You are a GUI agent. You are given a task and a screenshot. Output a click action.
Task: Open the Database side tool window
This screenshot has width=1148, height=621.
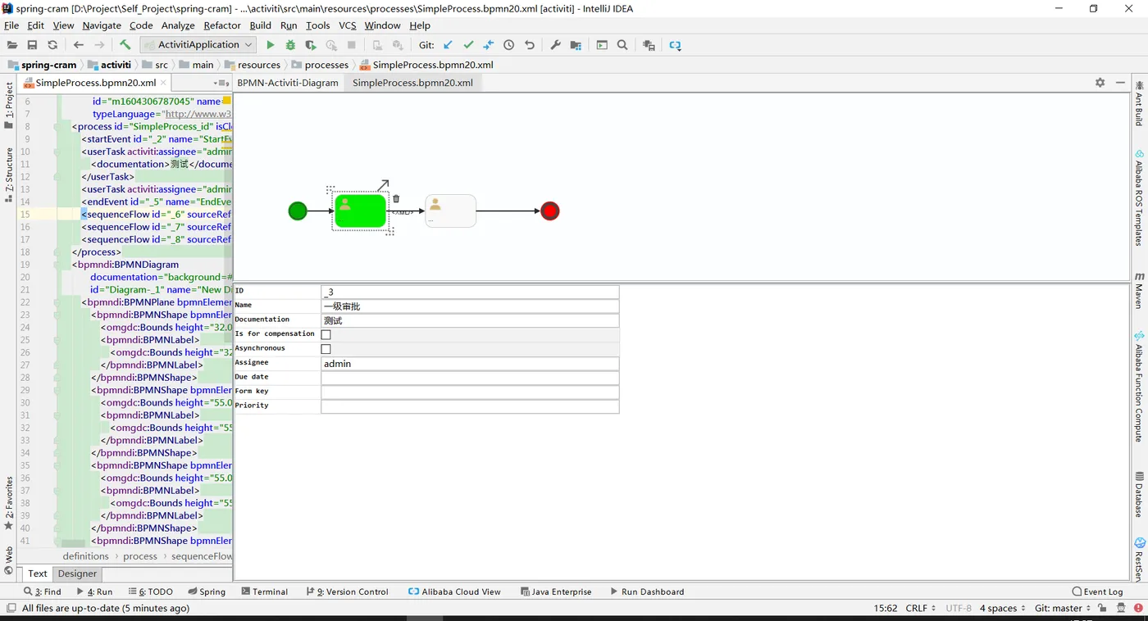(x=1139, y=494)
